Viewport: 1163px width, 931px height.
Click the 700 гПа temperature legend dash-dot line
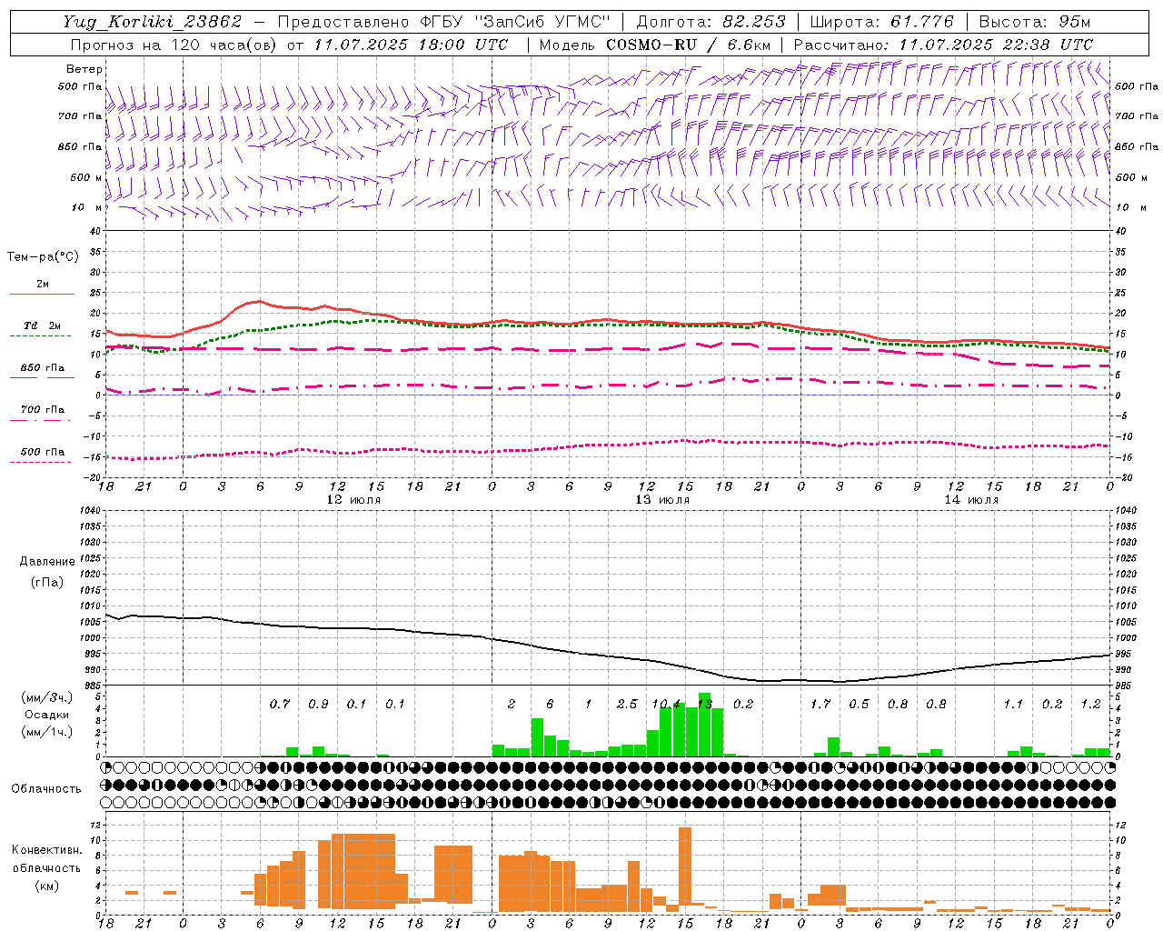point(42,419)
